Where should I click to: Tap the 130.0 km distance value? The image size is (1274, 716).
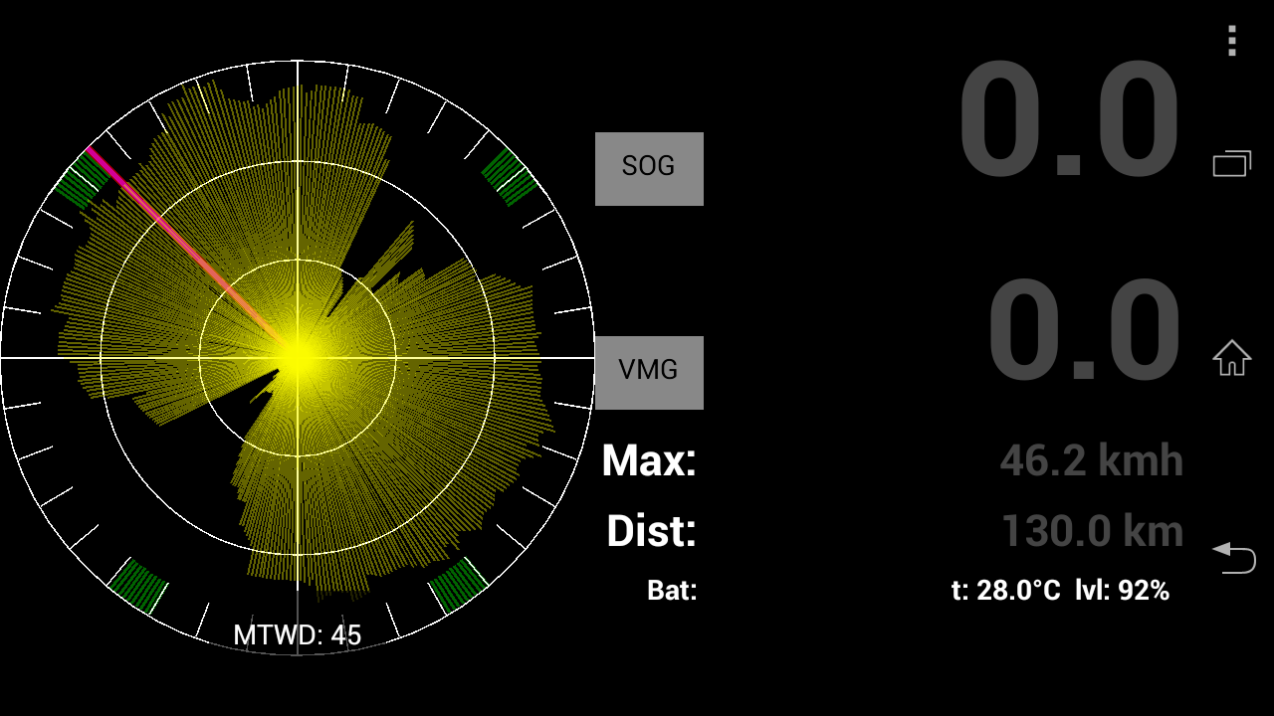click(1092, 531)
